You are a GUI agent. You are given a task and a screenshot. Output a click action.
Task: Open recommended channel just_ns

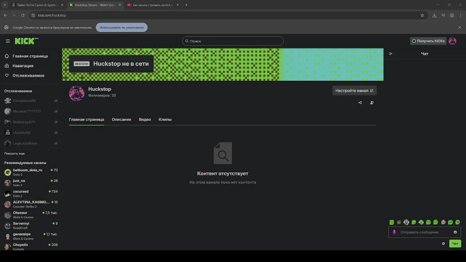click(31, 183)
